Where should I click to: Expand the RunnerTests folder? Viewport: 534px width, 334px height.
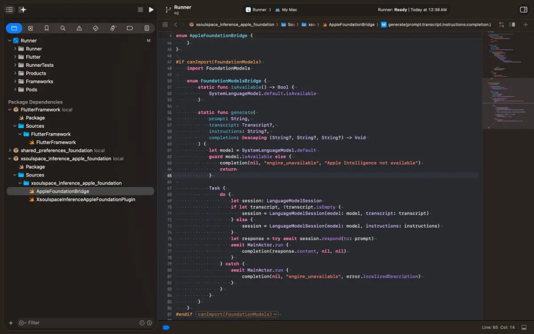(x=15, y=65)
